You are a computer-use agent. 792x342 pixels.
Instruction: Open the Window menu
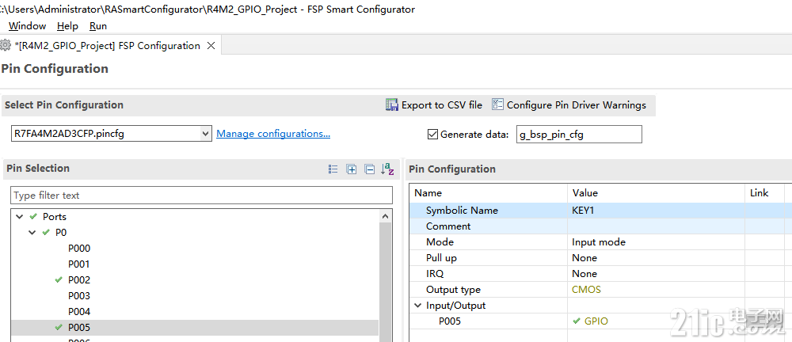(27, 26)
